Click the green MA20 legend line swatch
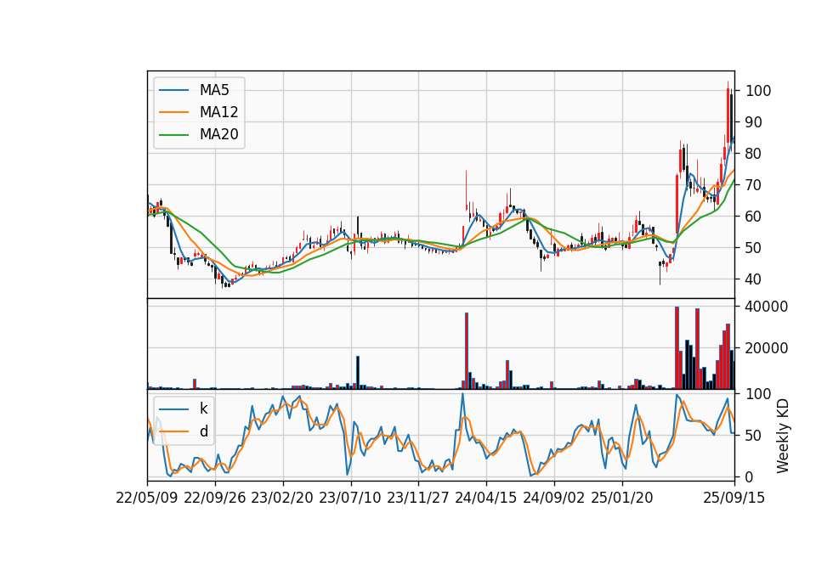 coord(173,135)
